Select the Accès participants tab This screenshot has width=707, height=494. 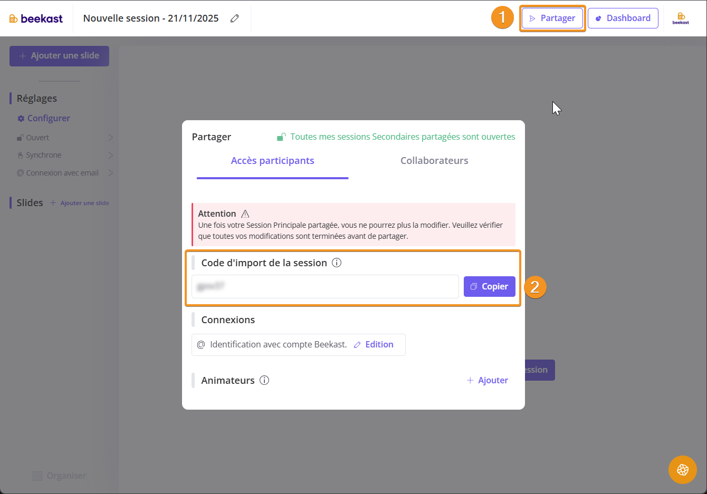pyautogui.click(x=272, y=161)
